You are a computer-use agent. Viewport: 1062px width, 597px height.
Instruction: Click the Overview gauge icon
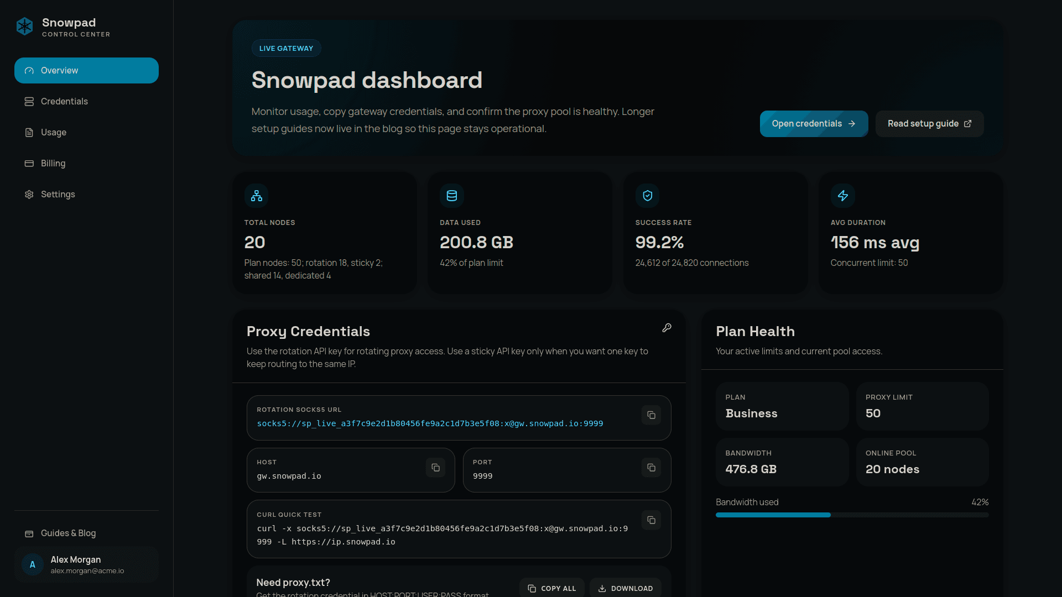point(29,71)
